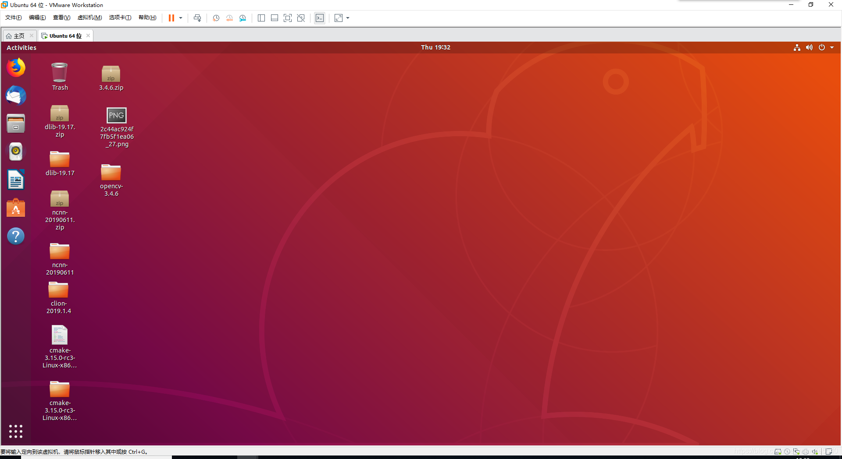Image resolution: width=842 pixels, height=459 pixels.
Task: Launch Firefox from the dock
Action: click(x=16, y=68)
